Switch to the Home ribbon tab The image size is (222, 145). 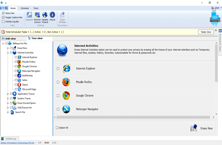(x=13, y=8)
